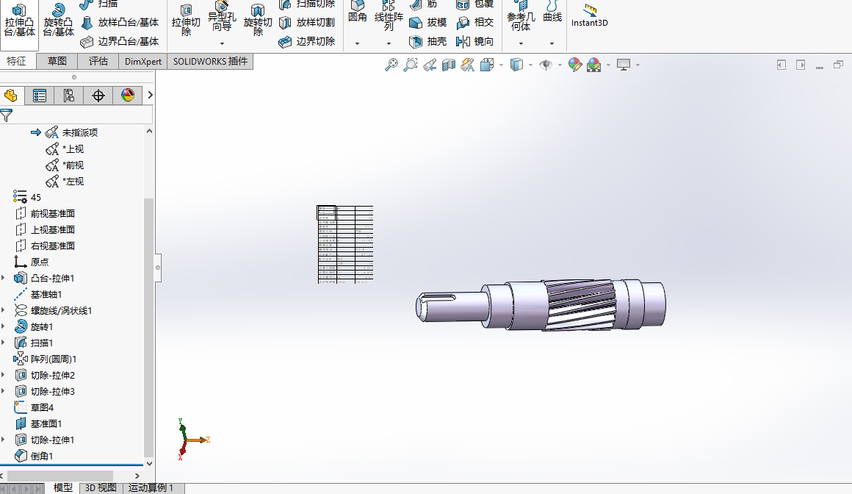Apply the 圆角 fillet tool

(x=358, y=13)
